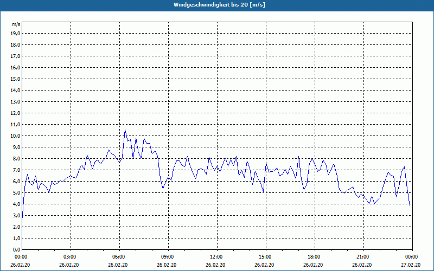The height and width of the screenshot is (271, 434).
Task: Select the '13,0' y-axis tick label
Action: tap(16, 102)
